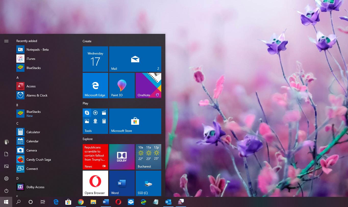
Task: Launch the Opera Browser tile
Action: pyautogui.click(x=95, y=183)
